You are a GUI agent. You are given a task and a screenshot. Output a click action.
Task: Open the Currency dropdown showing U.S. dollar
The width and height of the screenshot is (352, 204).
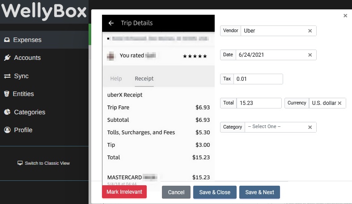pos(327,103)
